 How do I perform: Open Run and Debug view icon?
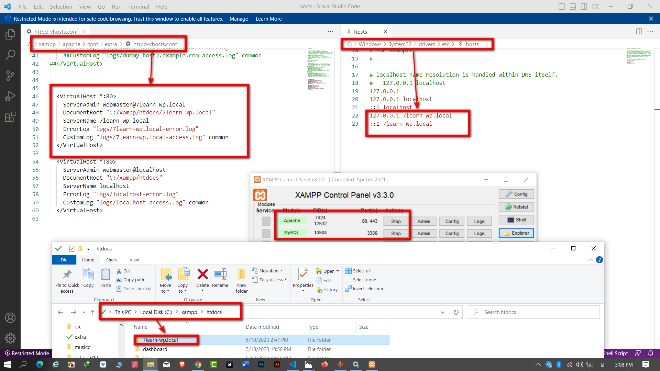(10, 96)
